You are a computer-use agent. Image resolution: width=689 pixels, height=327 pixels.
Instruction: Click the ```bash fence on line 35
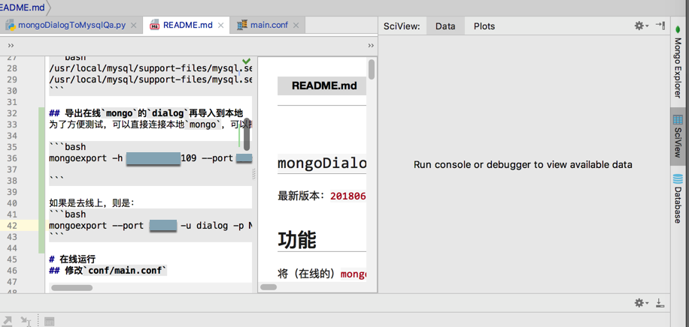[68, 147]
